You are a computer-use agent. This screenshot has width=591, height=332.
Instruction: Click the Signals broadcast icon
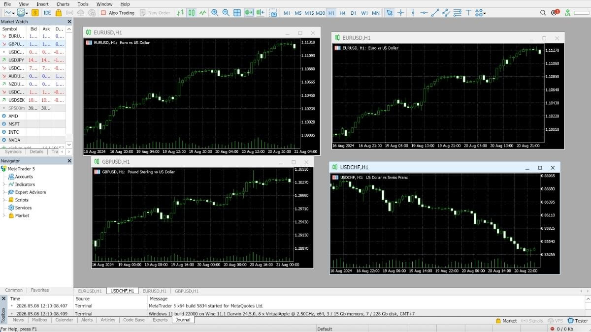coord(69,13)
